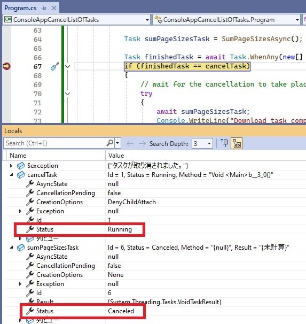
Task: Select the Id row with value 6
Action: pos(156,293)
